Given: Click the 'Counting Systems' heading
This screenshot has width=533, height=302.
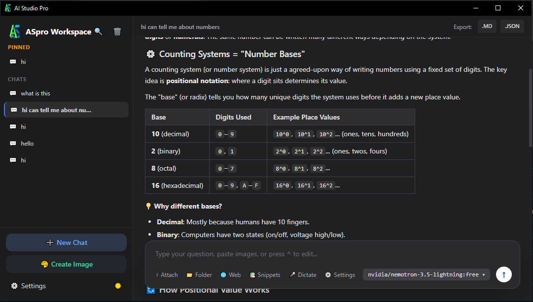Looking at the screenshot, I should click(232, 54).
